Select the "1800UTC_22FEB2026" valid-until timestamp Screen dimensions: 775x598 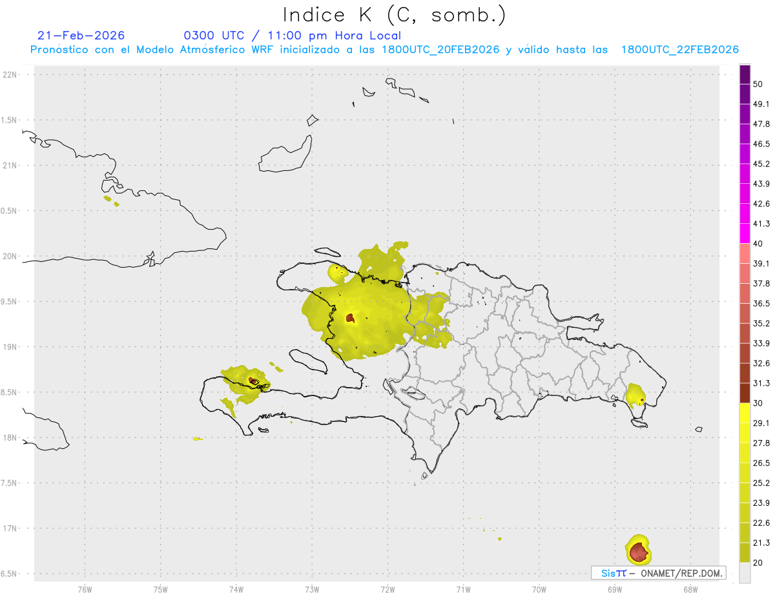(679, 50)
